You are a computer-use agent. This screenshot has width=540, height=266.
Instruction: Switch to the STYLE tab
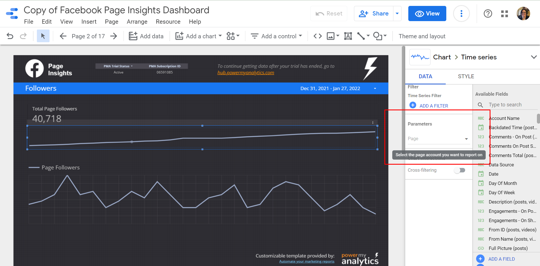[466, 77]
